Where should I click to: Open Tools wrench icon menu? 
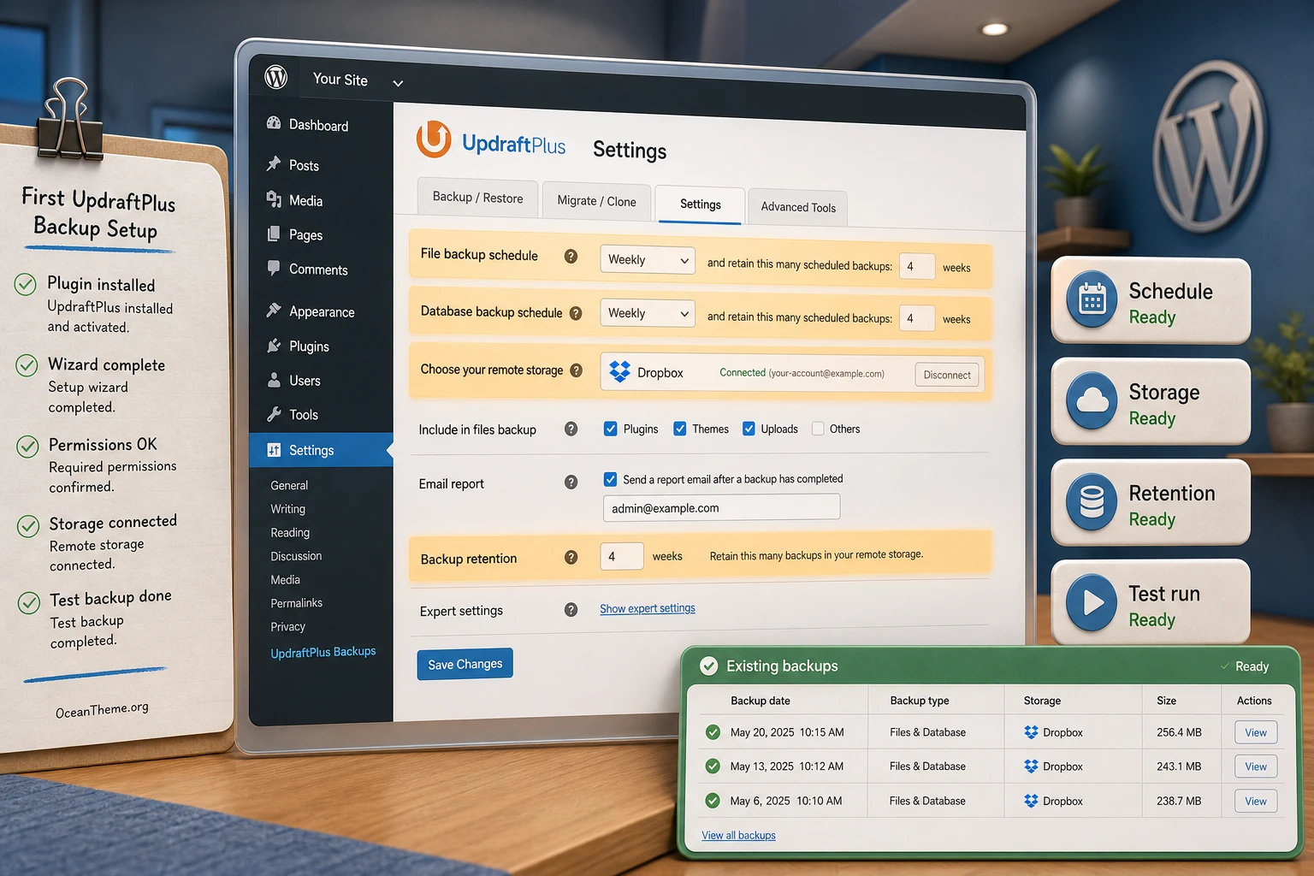pos(274,414)
